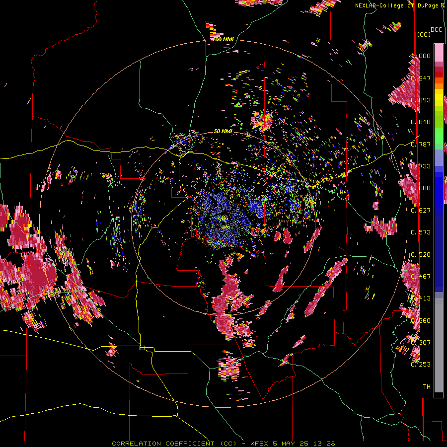This screenshot has width=447, height=447.
Task: Click the 0.840 value on the color scale
Action: pyautogui.click(x=421, y=122)
